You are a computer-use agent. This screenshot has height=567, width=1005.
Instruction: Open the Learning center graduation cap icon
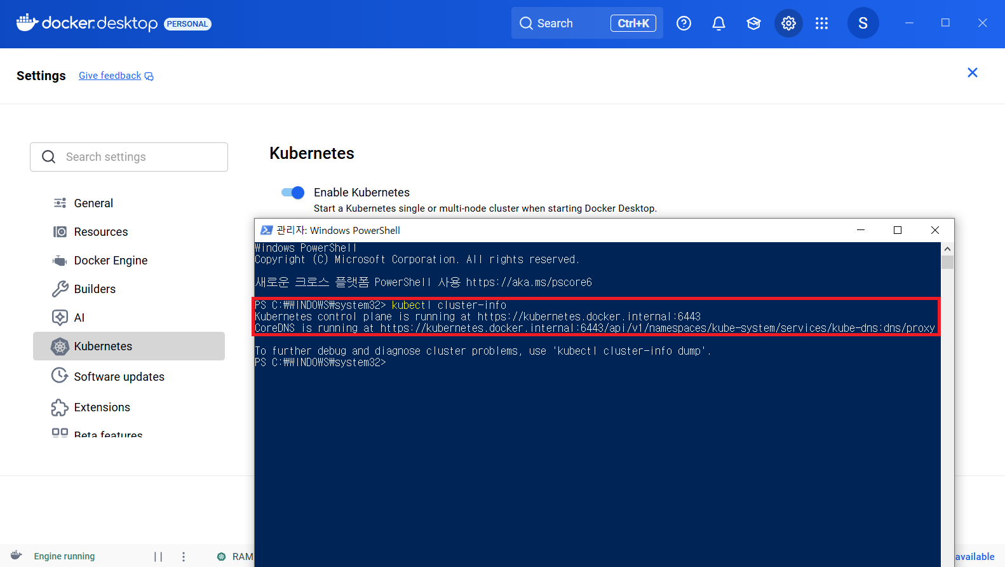click(753, 24)
